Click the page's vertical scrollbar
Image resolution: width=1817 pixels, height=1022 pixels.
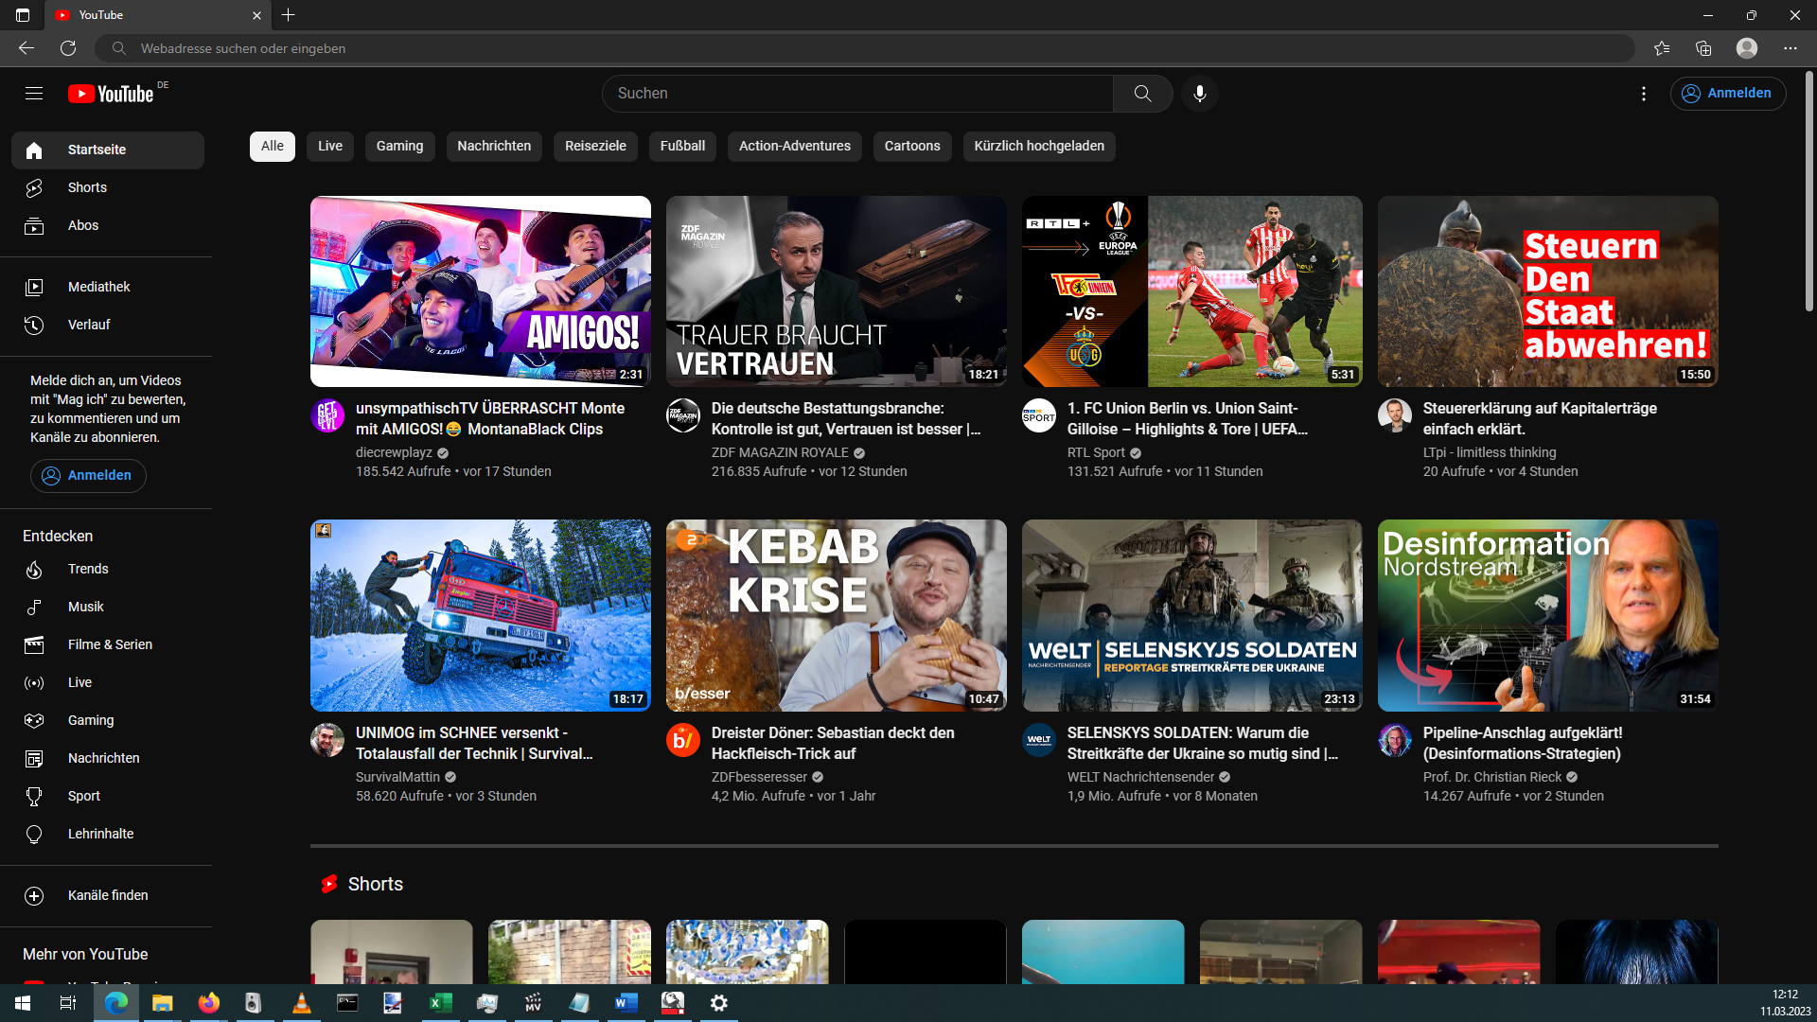click(x=1808, y=189)
